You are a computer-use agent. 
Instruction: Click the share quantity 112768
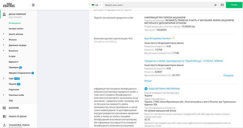coord(158,50)
